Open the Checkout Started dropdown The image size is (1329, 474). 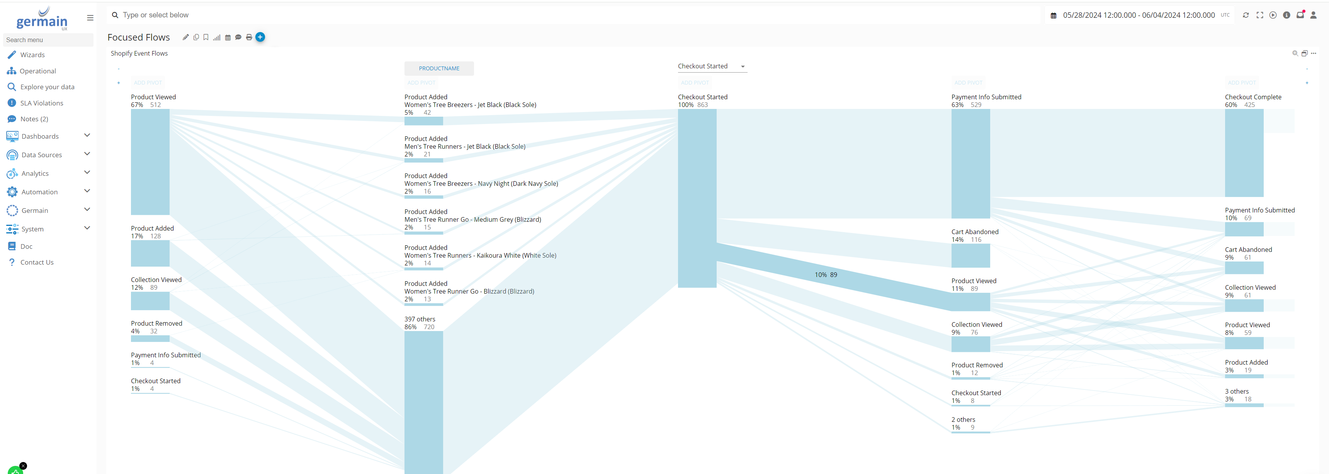click(712, 66)
